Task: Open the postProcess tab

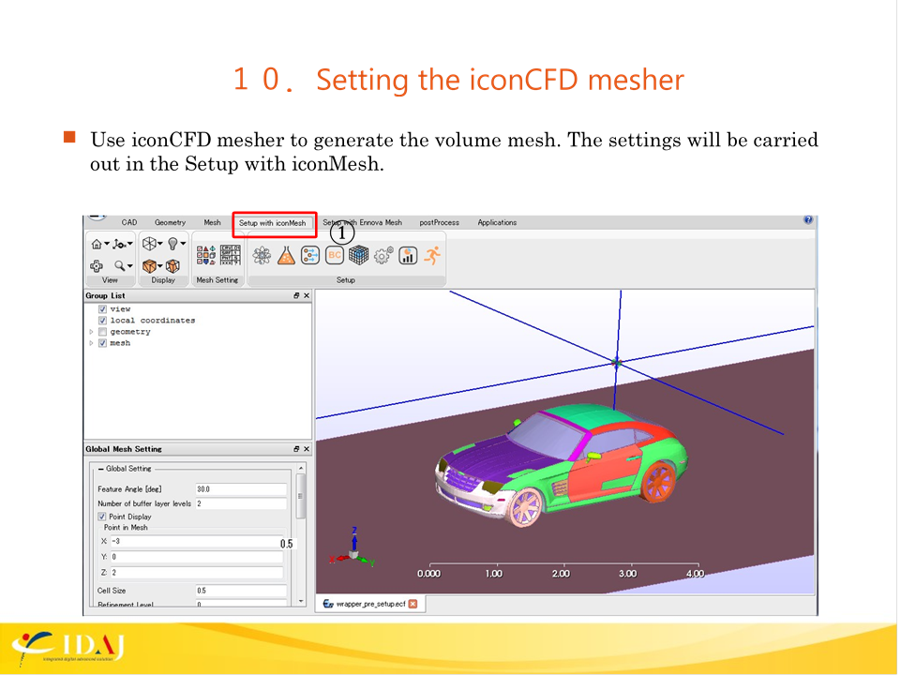Action: point(439,222)
